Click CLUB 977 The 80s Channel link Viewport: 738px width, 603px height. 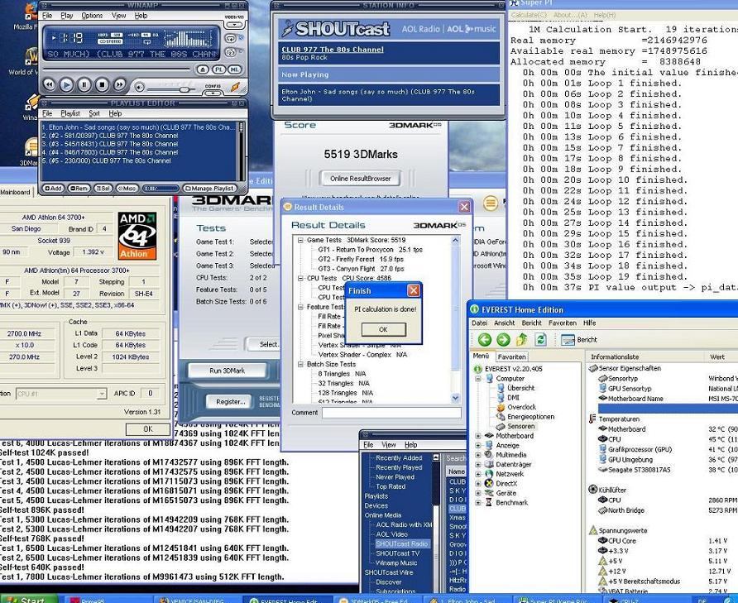333,50
